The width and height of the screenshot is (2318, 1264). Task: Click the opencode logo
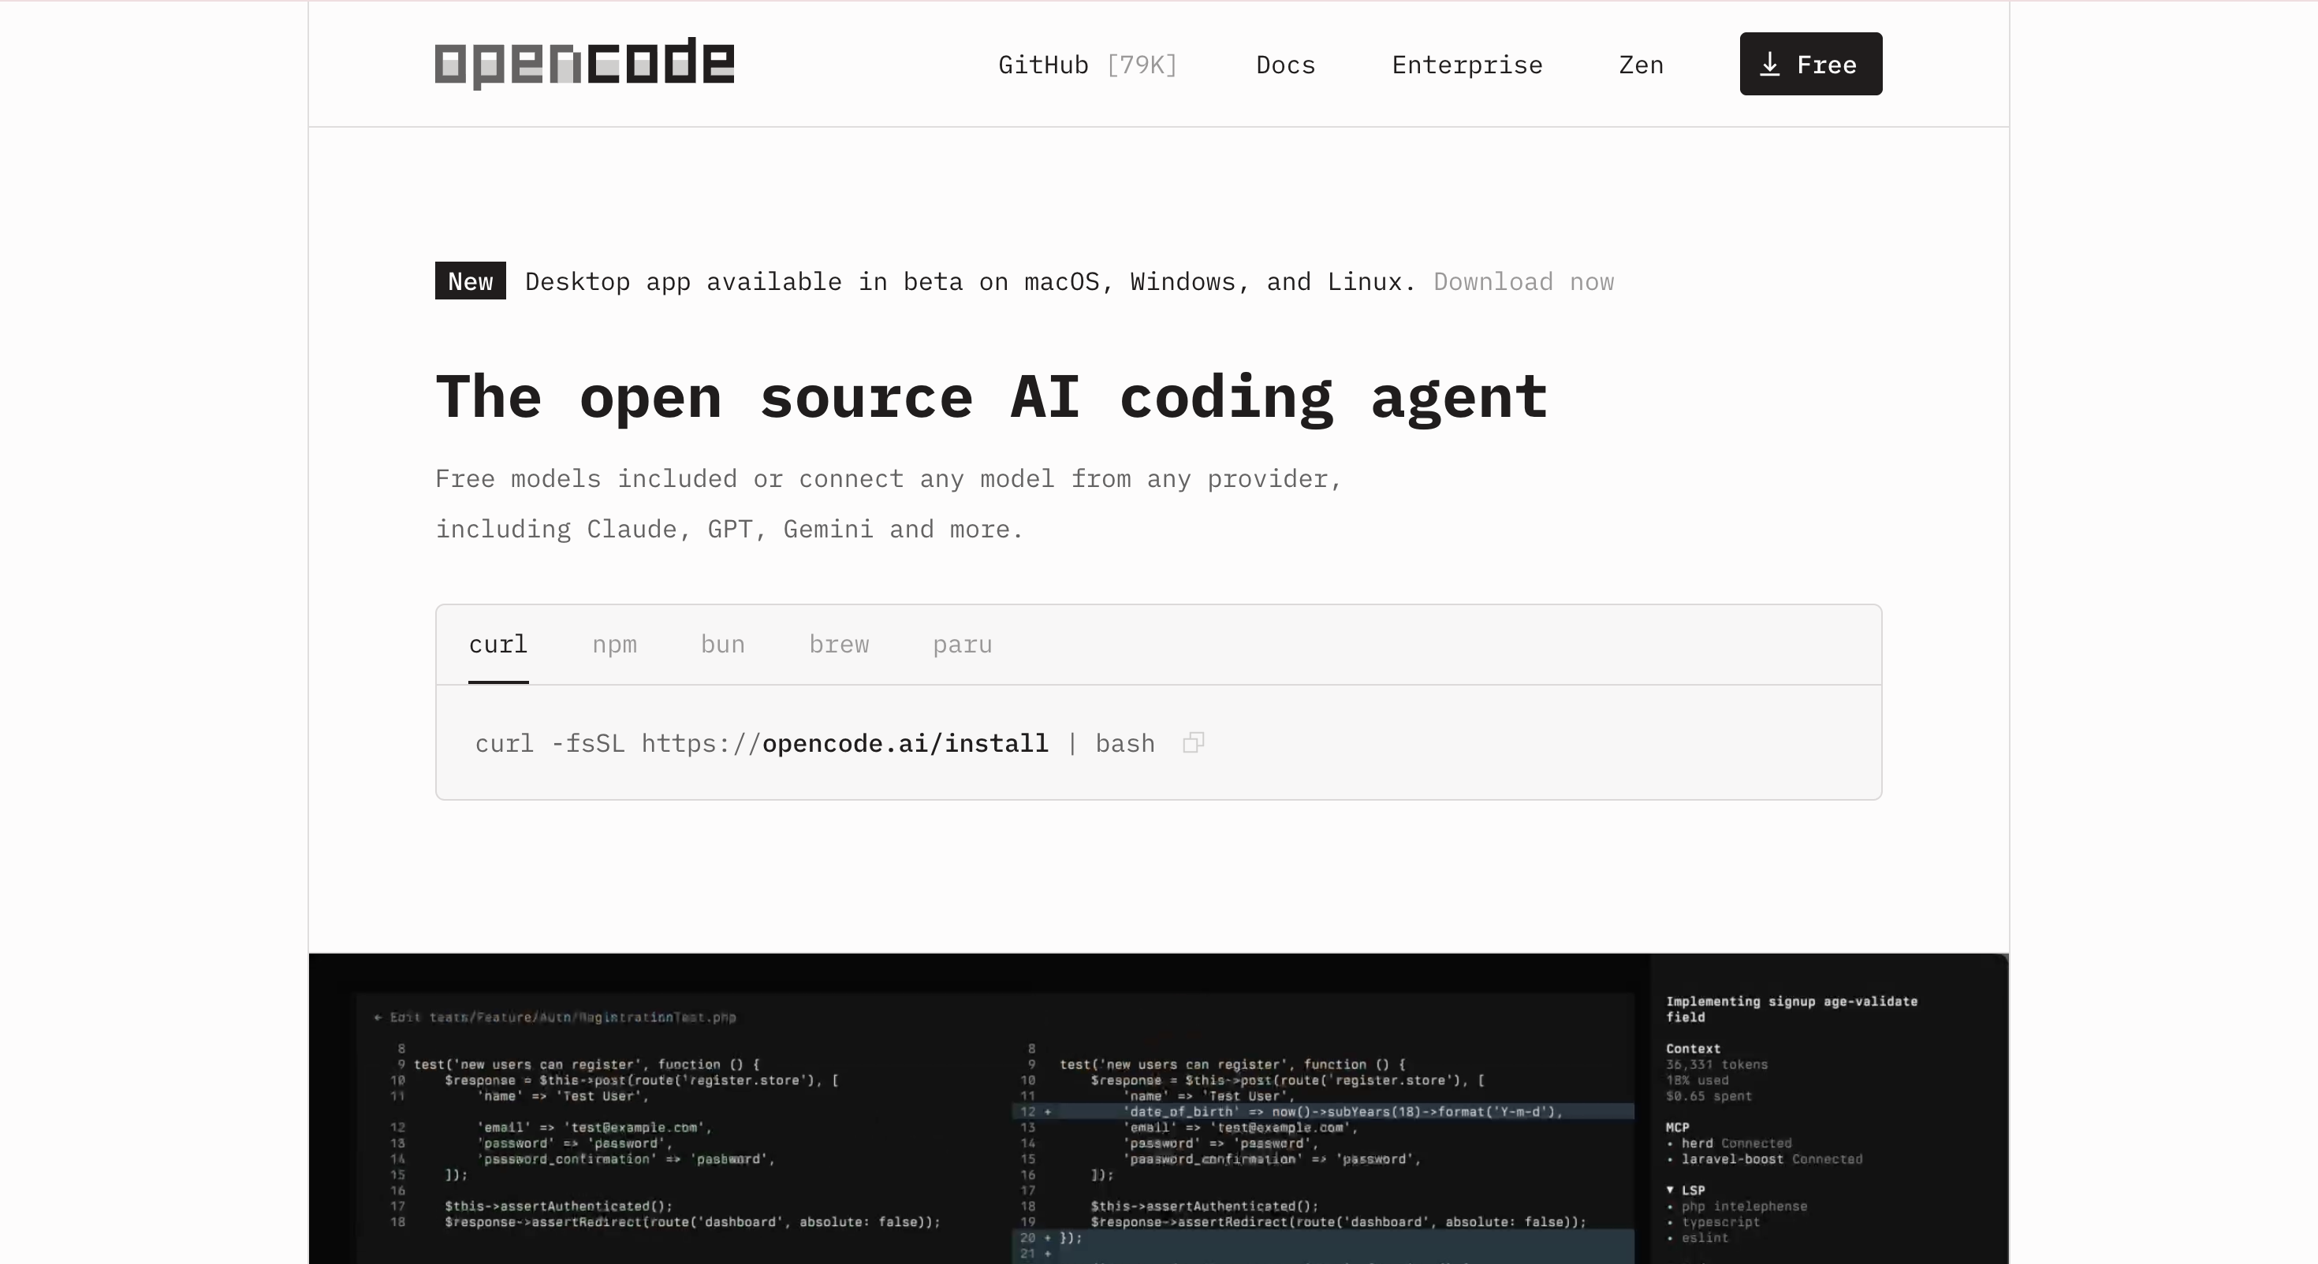pyautogui.click(x=583, y=63)
